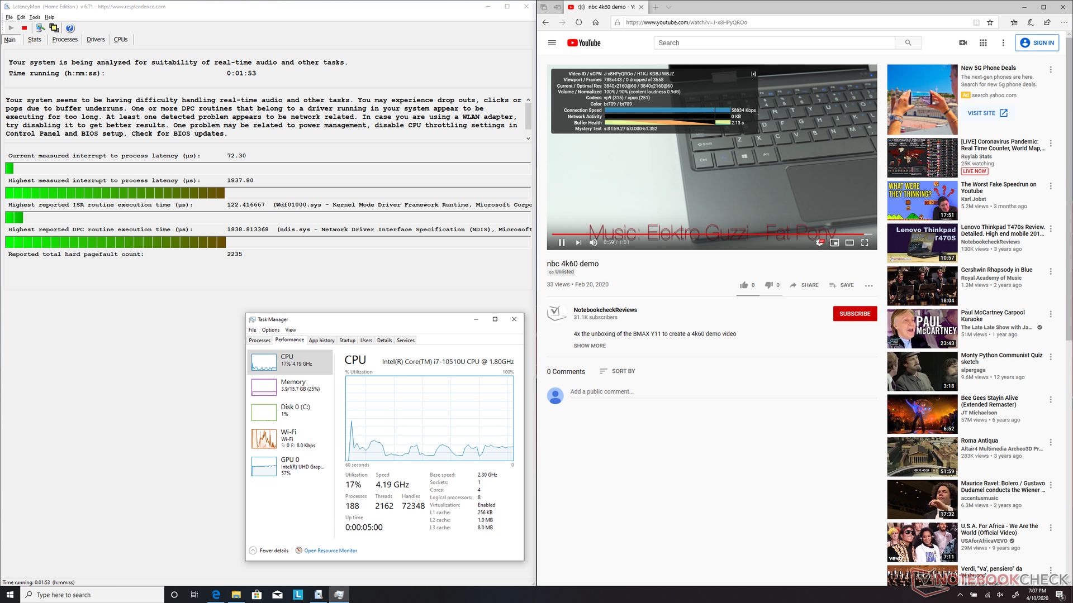Switch to the Drivers tab in LatencyMon
The height and width of the screenshot is (603, 1073).
point(96,40)
